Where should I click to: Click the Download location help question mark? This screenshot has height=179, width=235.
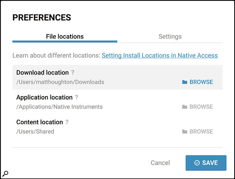click(73, 73)
